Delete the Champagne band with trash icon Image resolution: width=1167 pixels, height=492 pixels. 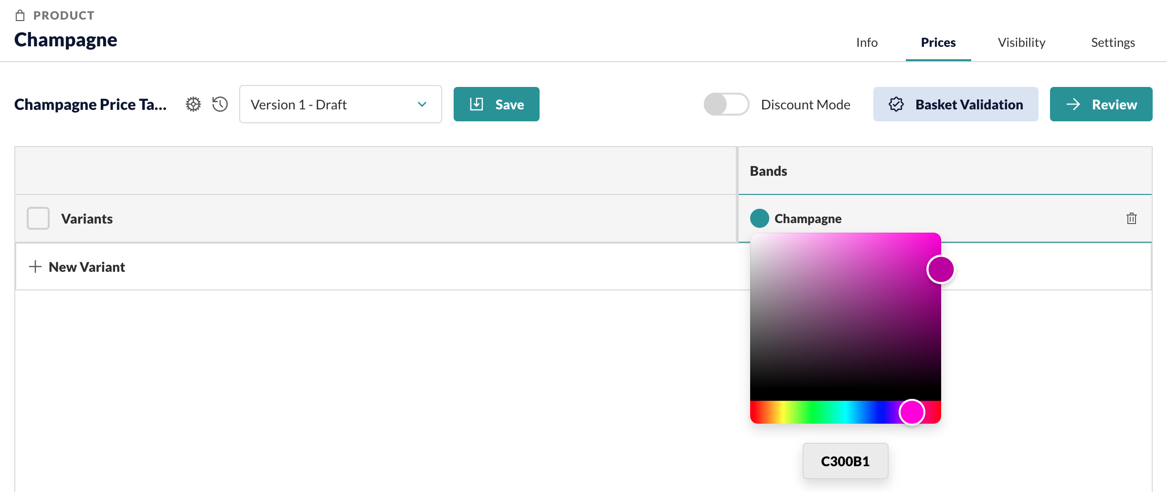(x=1131, y=218)
